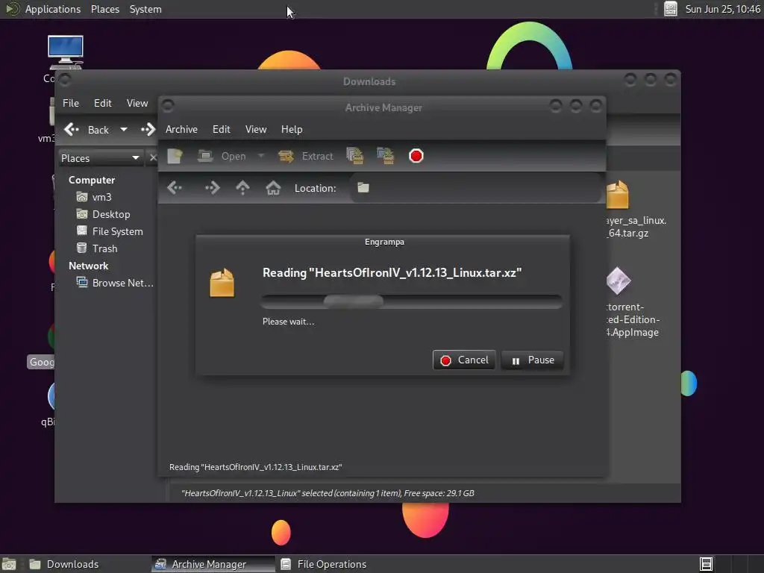Click the Forward arrow in the Downloads window
The image size is (764, 573).
coord(148,130)
